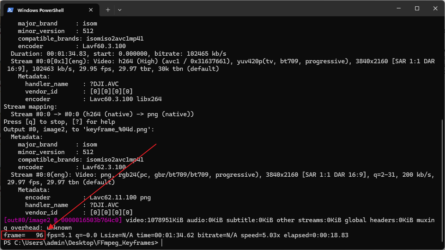
Task: Click the 'Lsize=N/A' value
Action: 116,235
